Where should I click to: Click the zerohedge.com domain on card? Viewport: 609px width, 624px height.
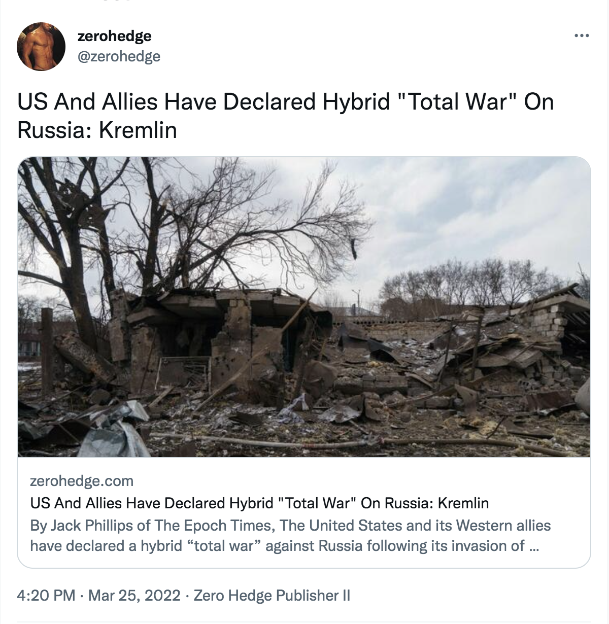click(x=82, y=481)
